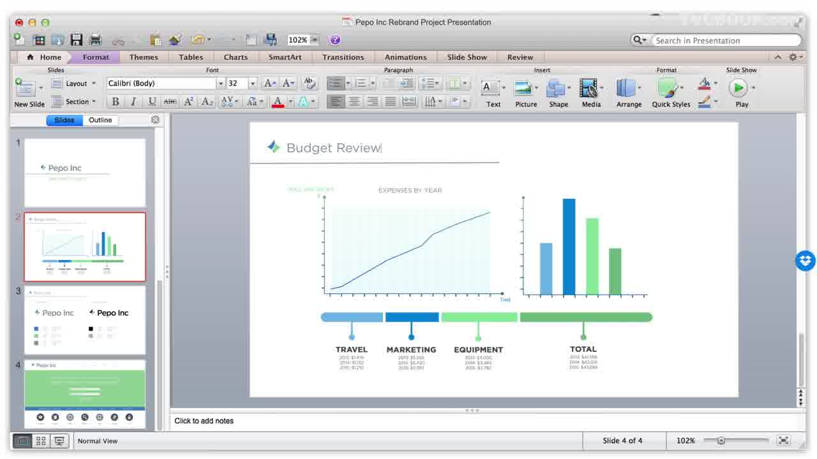Toggle Bold formatting
Viewport: 817px width, 459px height.
(x=116, y=101)
